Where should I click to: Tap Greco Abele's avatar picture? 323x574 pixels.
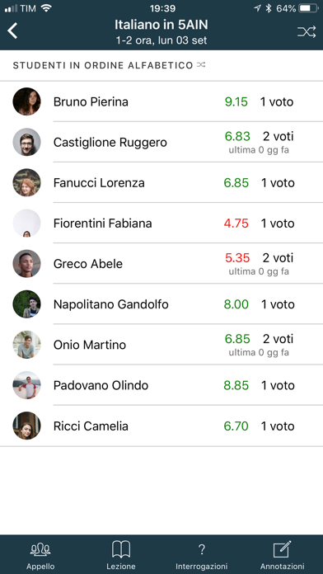(26, 264)
